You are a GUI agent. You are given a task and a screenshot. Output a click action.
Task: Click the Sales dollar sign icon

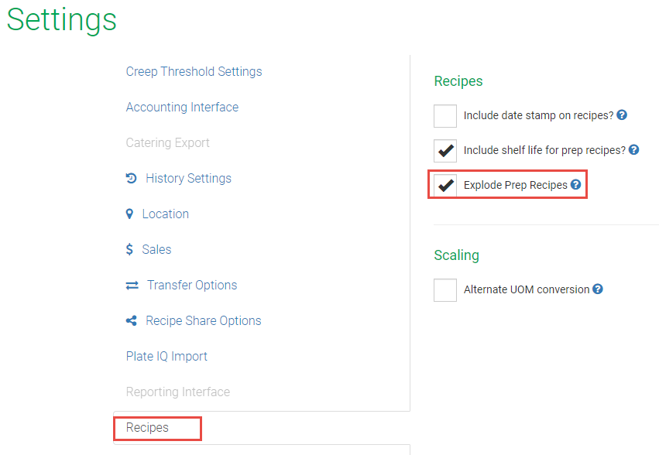click(x=129, y=249)
